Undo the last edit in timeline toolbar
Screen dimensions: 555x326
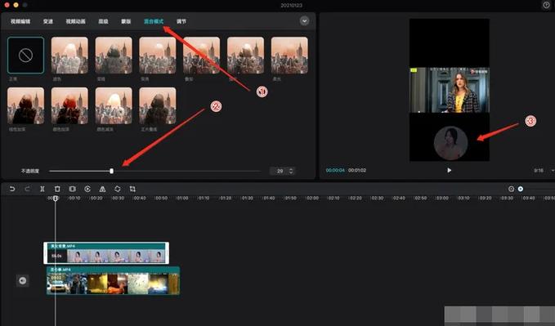coord(12,189)
